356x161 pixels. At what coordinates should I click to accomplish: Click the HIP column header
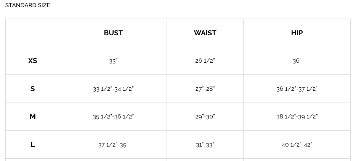297,33
